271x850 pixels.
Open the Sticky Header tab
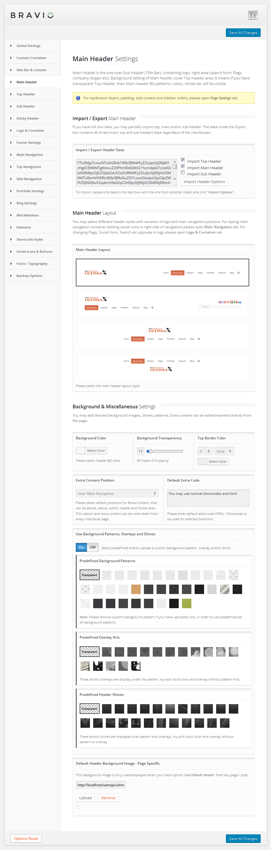[27, 118]
